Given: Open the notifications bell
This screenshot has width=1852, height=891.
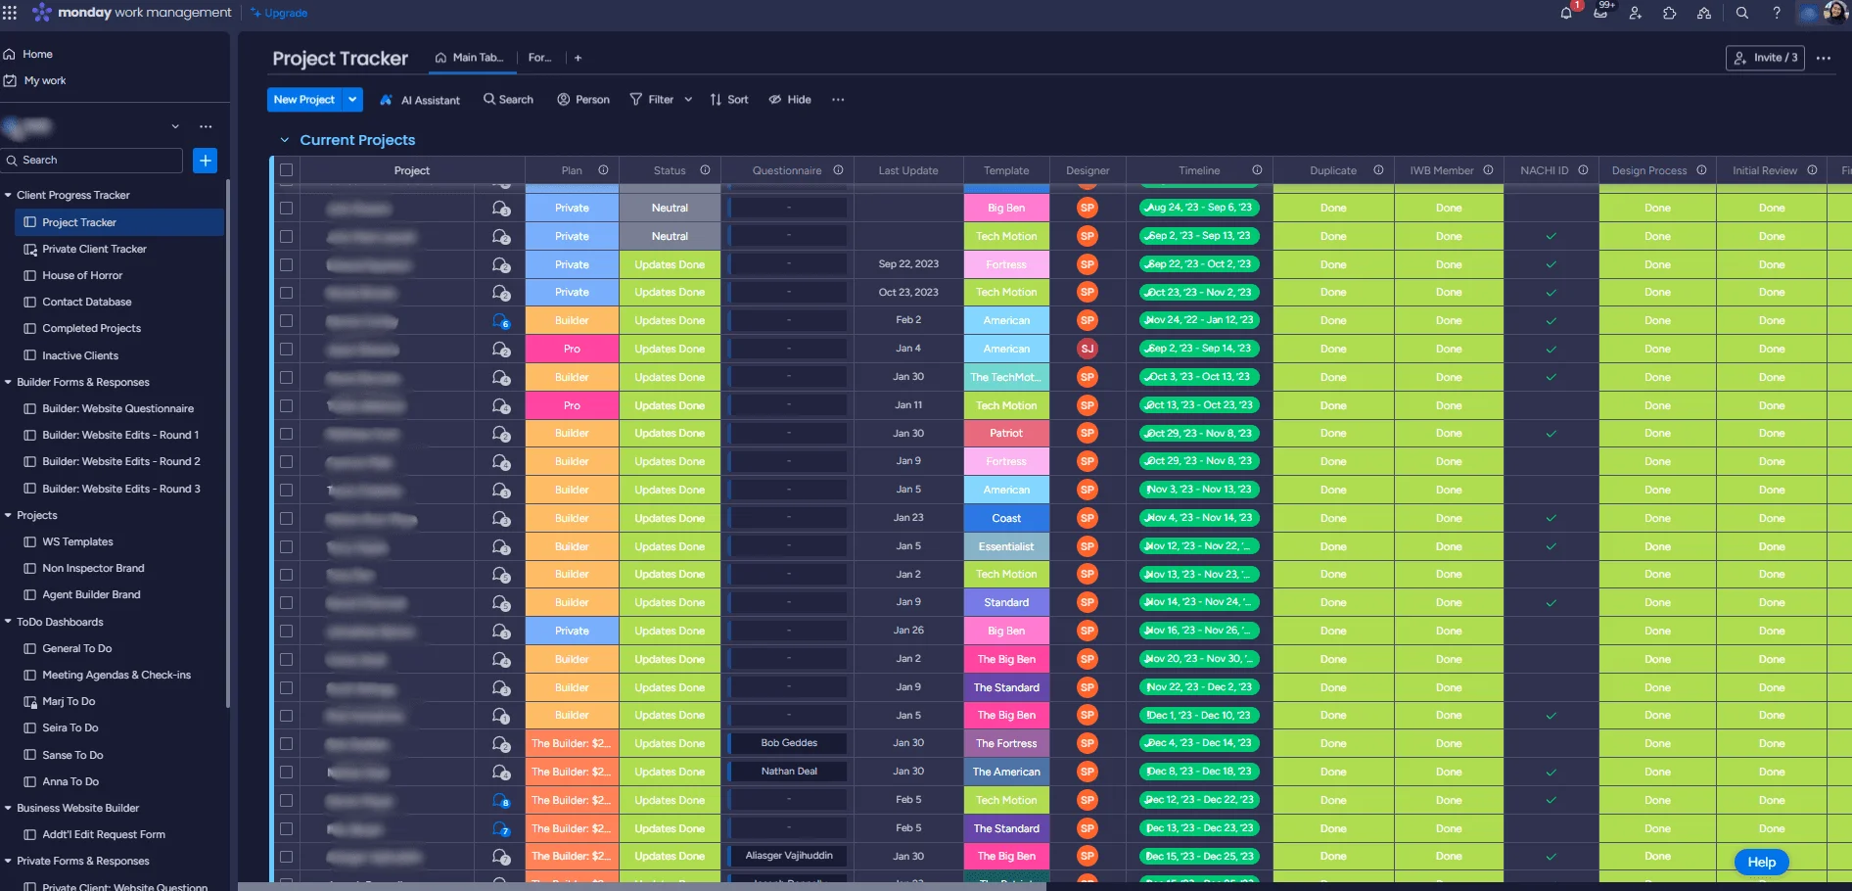Looking at the screenshot, I should tap(1565, 13).
